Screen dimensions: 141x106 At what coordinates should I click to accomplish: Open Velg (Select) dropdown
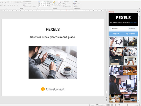tap(76, 6)
